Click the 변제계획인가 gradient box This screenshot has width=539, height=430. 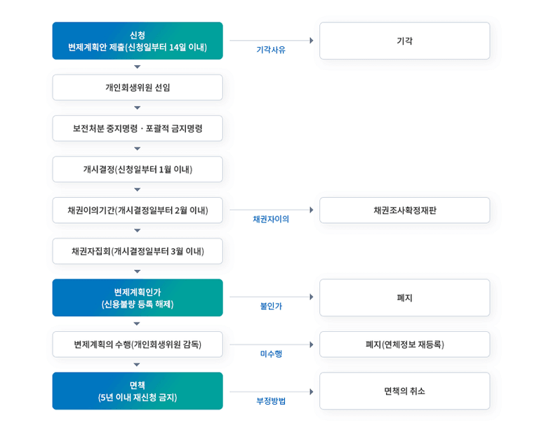pyautogui.click(x=138, y=297)
